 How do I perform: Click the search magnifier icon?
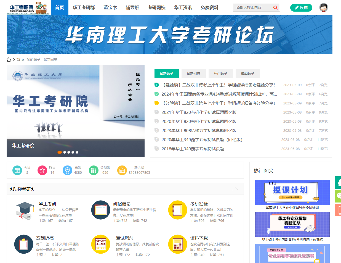pyautogui.click(x=275, y=7)
